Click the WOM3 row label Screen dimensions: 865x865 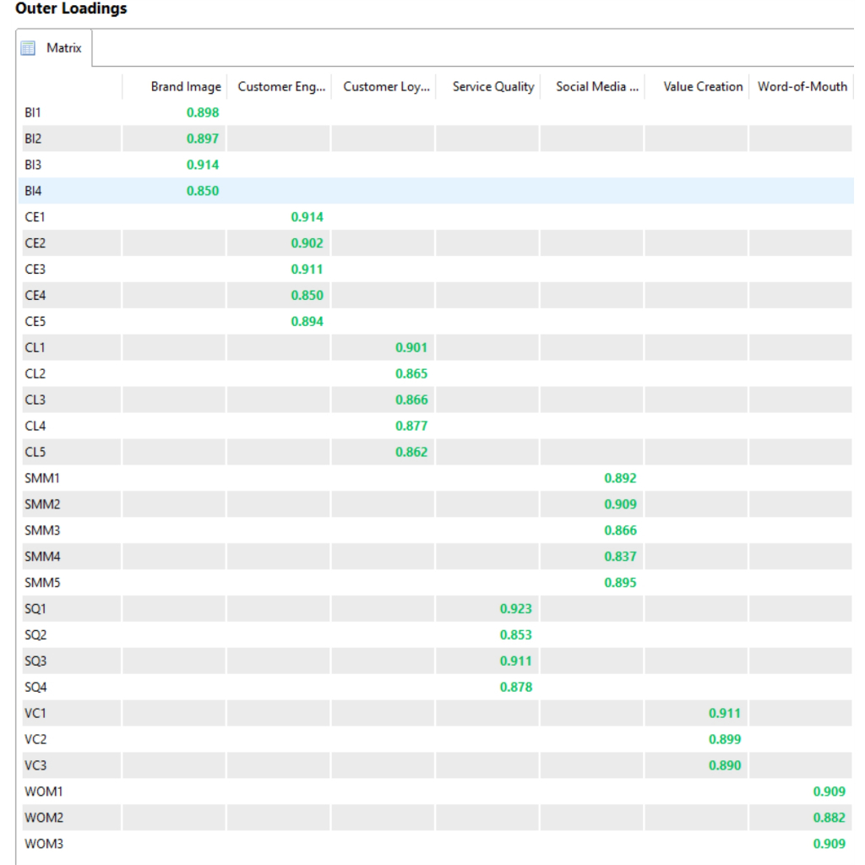44,844
